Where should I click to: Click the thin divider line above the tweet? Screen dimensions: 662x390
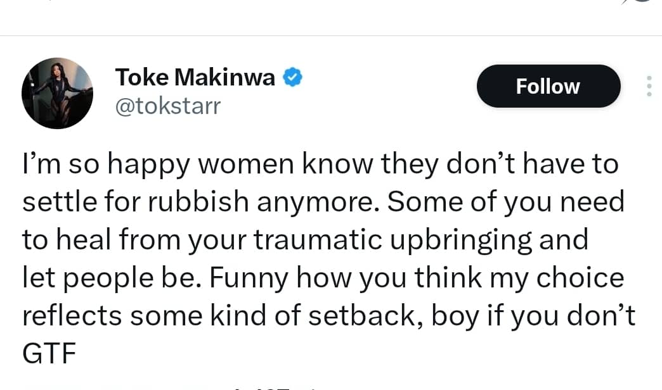331,35
